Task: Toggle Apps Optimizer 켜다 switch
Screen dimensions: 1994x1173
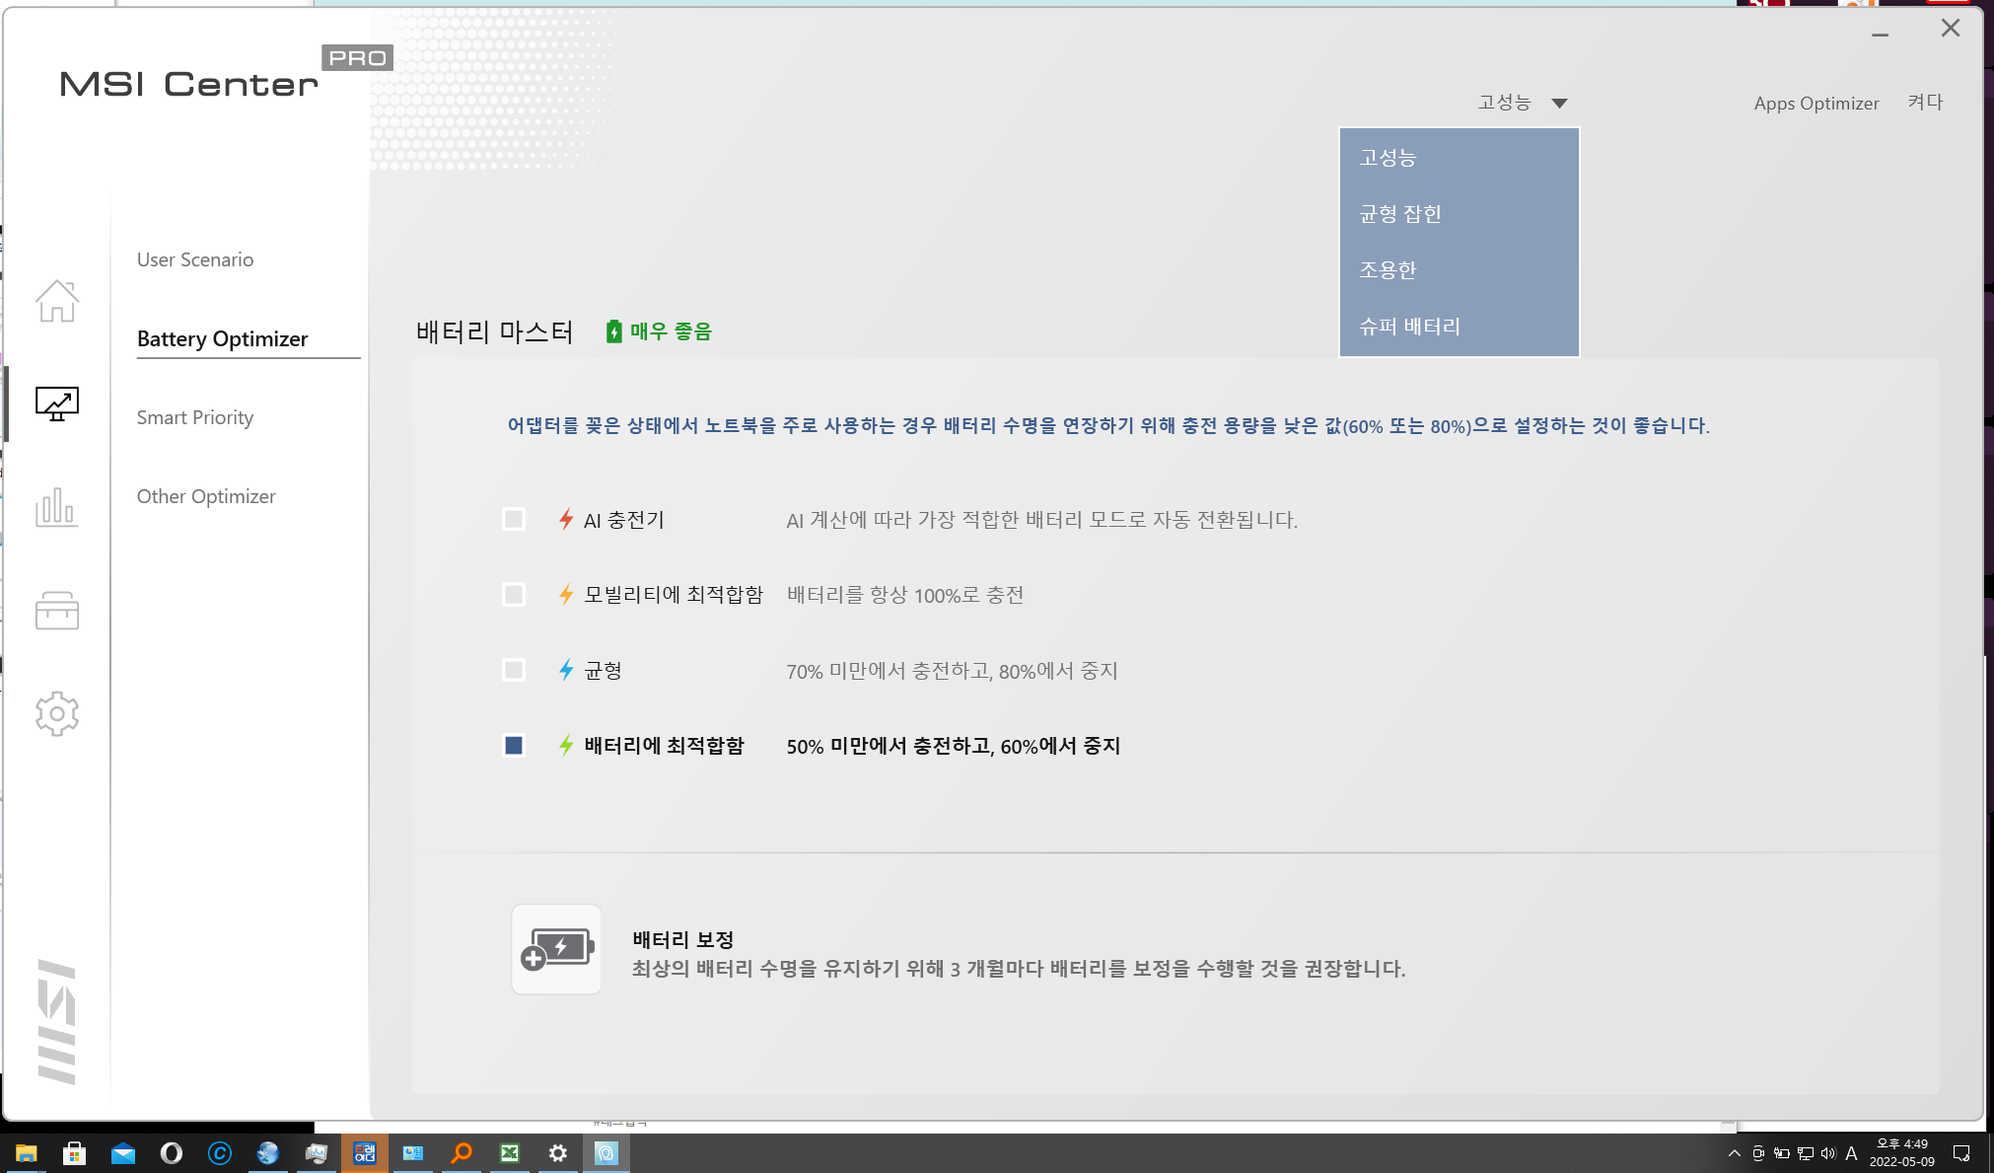Action: (x=1925, y=103)
